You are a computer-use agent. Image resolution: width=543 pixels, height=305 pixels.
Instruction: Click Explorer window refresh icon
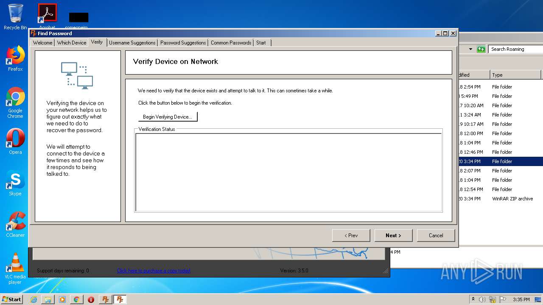(481, 49)
